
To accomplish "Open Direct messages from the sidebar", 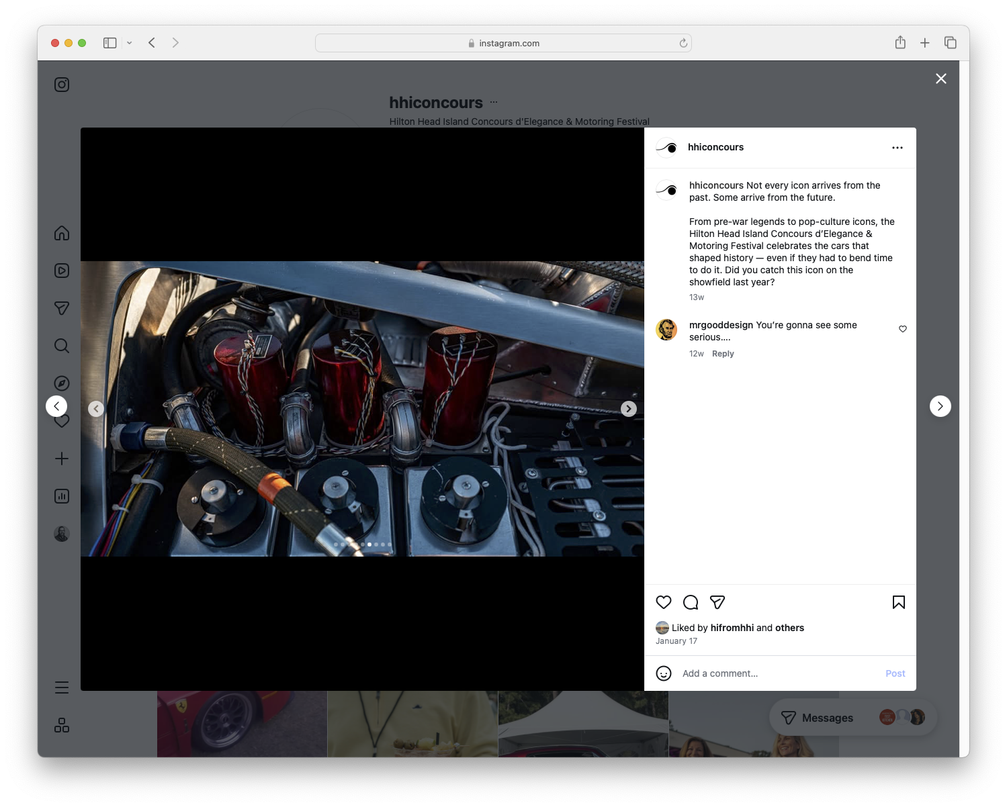I will coord(61,308).
